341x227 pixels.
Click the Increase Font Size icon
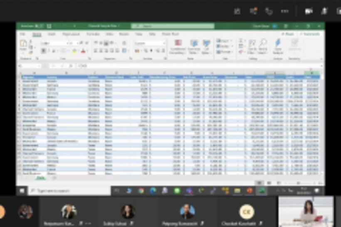pos(82,43)
